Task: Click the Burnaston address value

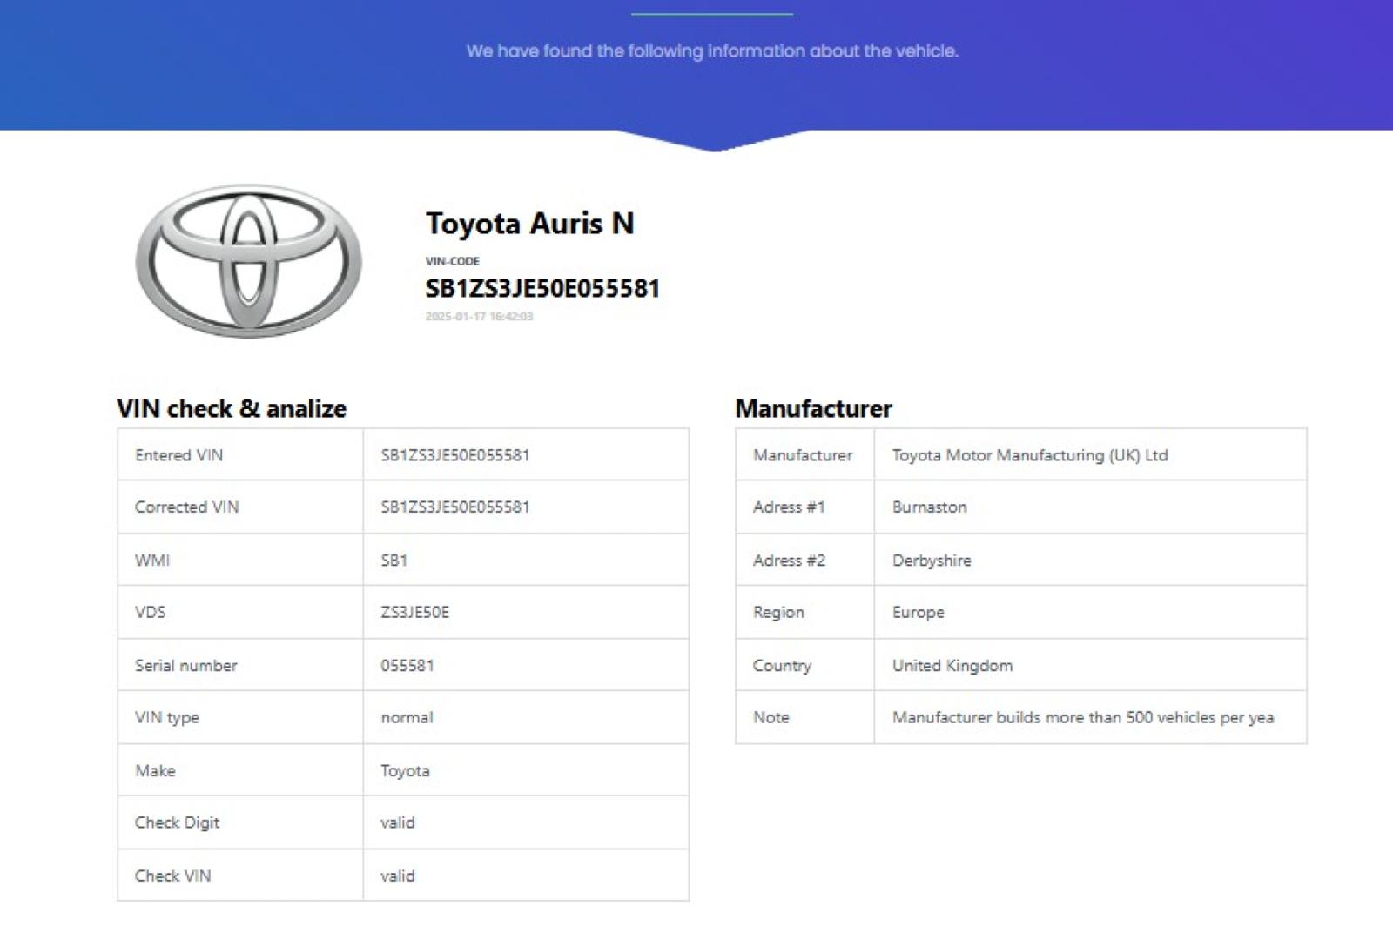Action: click(x=929, y=507)
